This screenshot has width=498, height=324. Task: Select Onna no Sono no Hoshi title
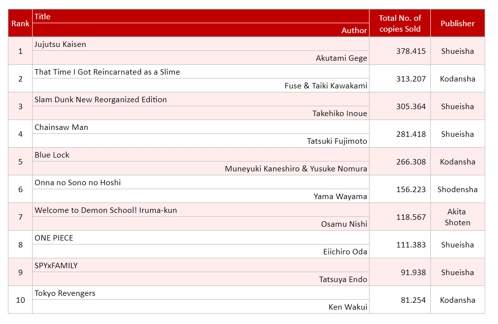click(78, 183)
